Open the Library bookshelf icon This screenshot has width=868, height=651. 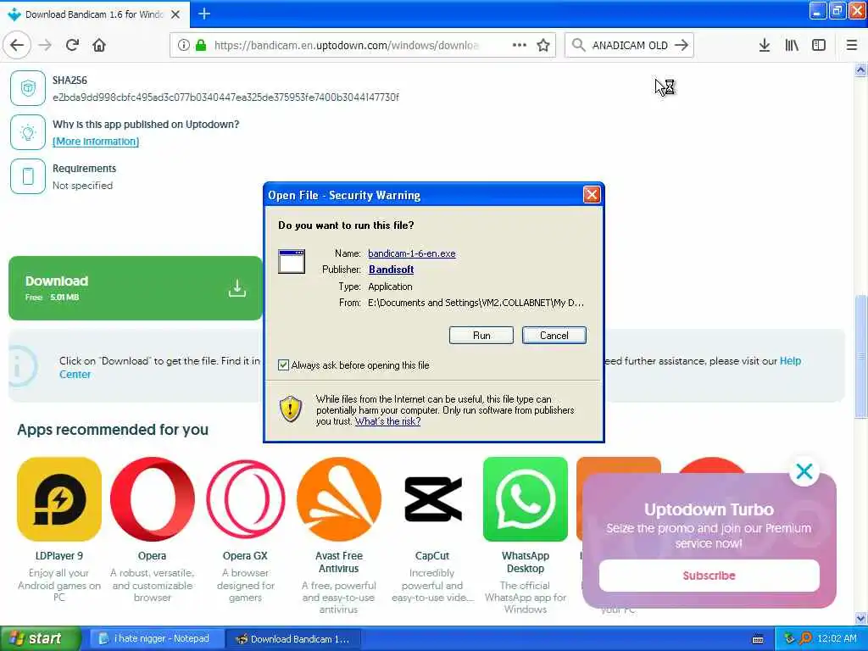[x=792, y=45]
